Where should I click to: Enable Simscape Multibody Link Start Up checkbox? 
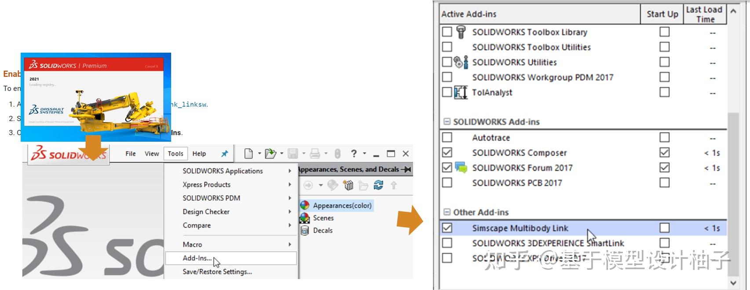[665, 228]
